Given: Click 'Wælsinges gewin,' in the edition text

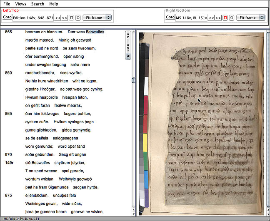Looking at the screenshot, I should pyautogui.click(x=42, y=204).
